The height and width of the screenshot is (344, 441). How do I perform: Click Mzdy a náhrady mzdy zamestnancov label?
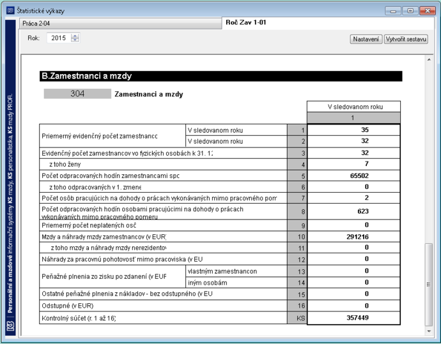click(104, 237)
